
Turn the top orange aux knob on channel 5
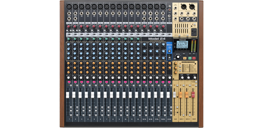94,63
